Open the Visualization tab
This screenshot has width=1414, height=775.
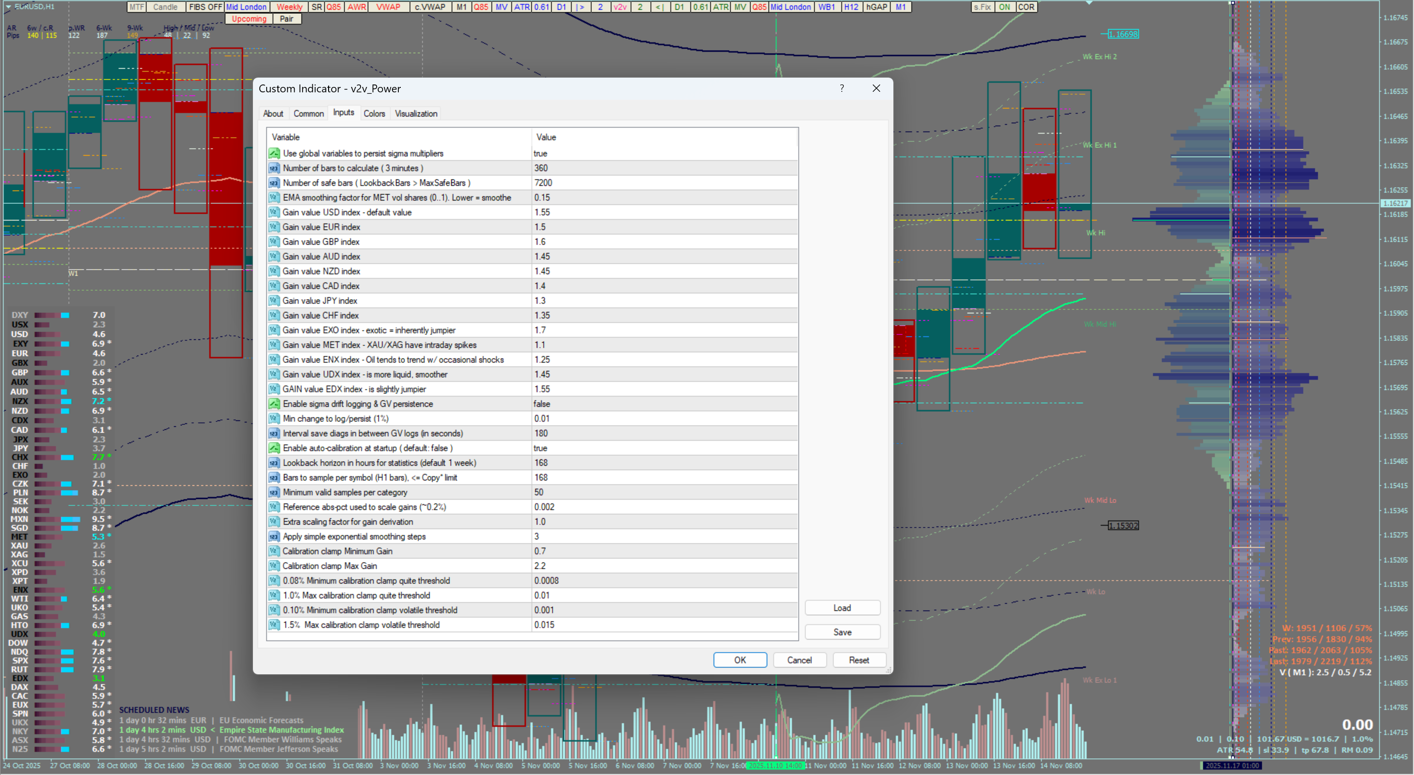pos(416,113)
